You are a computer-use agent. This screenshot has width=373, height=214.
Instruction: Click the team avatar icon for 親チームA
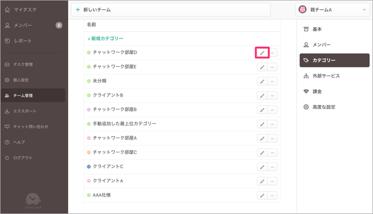(x=302, y=9)
